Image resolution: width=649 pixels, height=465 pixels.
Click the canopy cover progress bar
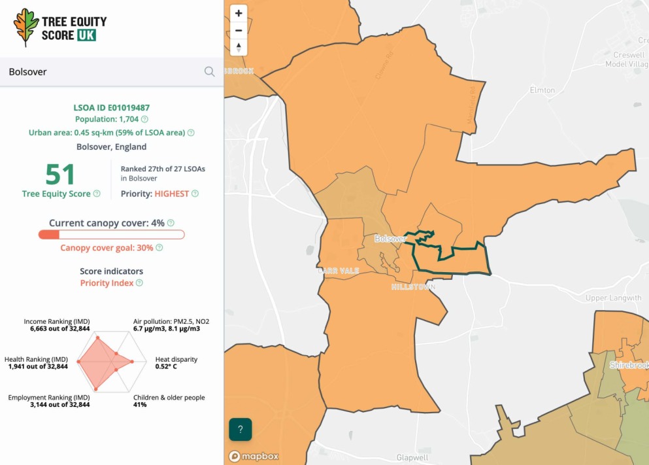111,233
